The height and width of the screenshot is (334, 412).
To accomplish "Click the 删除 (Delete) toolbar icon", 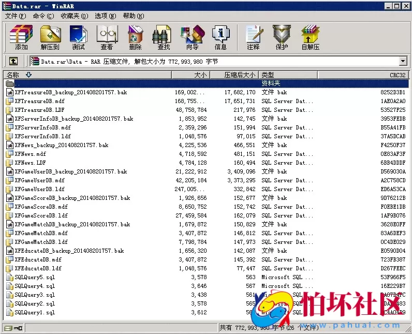I will pos(135,38).
